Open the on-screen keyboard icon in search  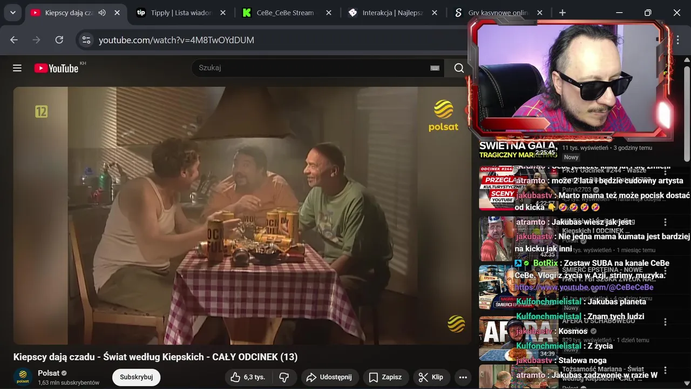[435, 68]
